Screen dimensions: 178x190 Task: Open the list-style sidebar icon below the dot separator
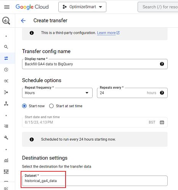coord(6,126)
